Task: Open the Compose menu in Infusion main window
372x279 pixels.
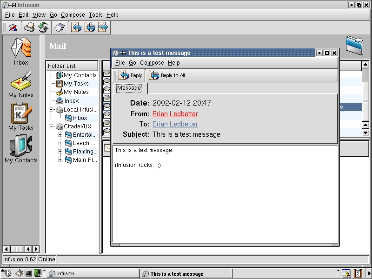Action: (x=73, y=15)
